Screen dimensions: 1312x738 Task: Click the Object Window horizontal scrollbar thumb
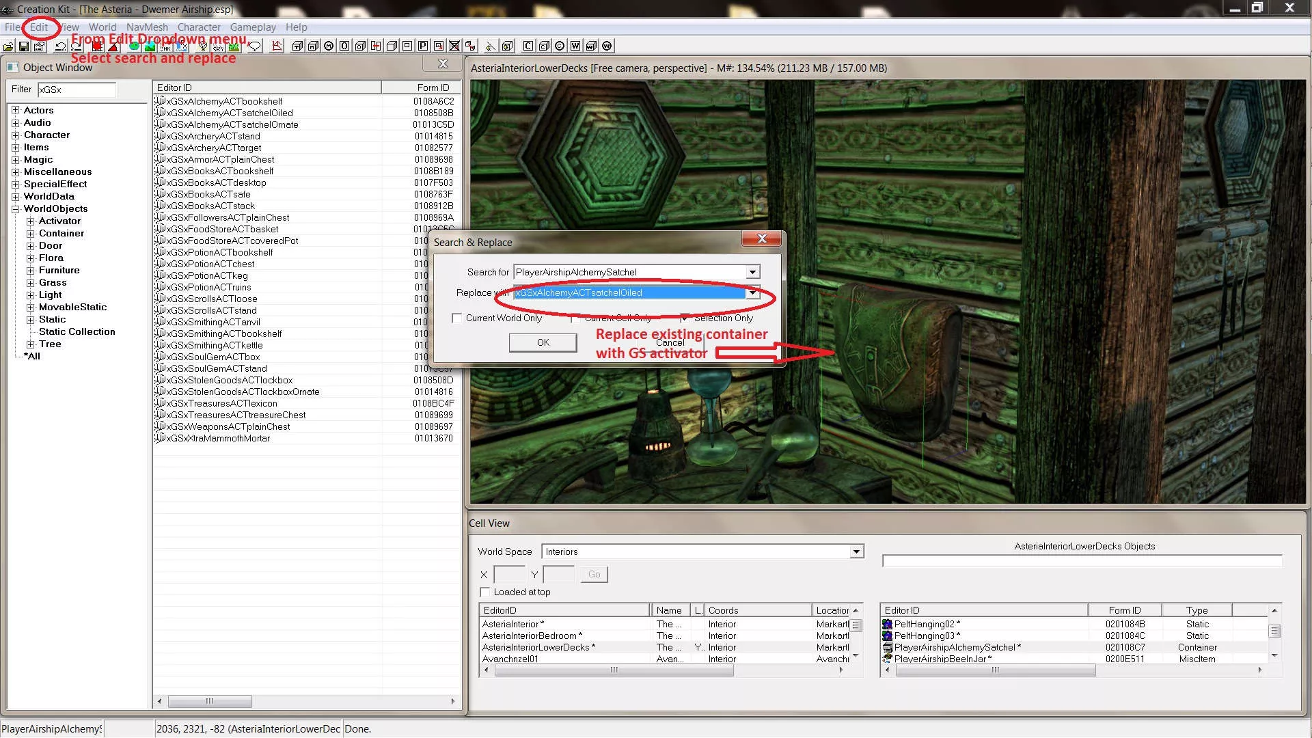pyautogui.click(x=210, y=701)
